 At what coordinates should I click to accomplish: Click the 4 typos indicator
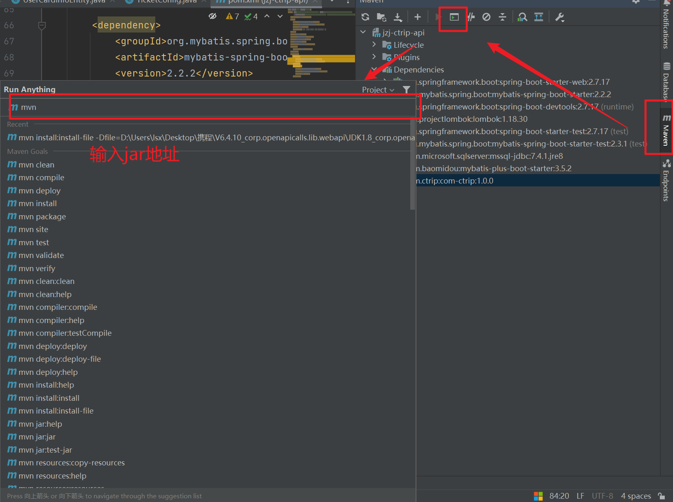coord(251,16)
